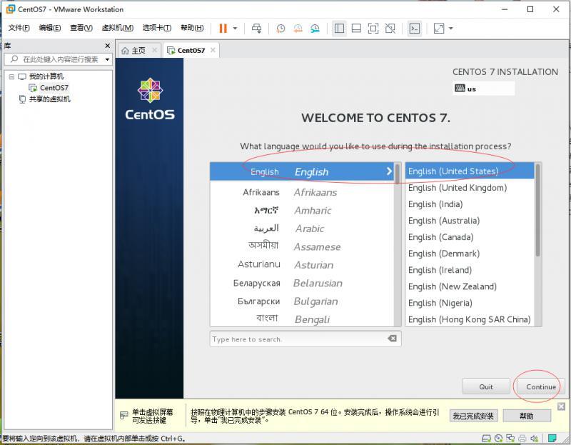
Task: Click the orange Pause virtual machine button
Action: click(x=223, y=29)
